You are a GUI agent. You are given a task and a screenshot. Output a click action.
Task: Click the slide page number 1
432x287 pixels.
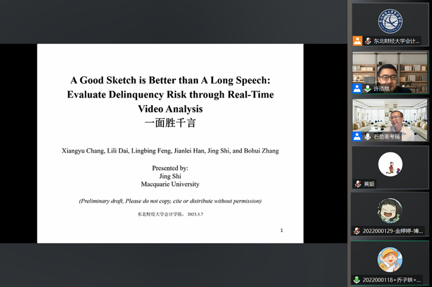(x=281, y=230)
